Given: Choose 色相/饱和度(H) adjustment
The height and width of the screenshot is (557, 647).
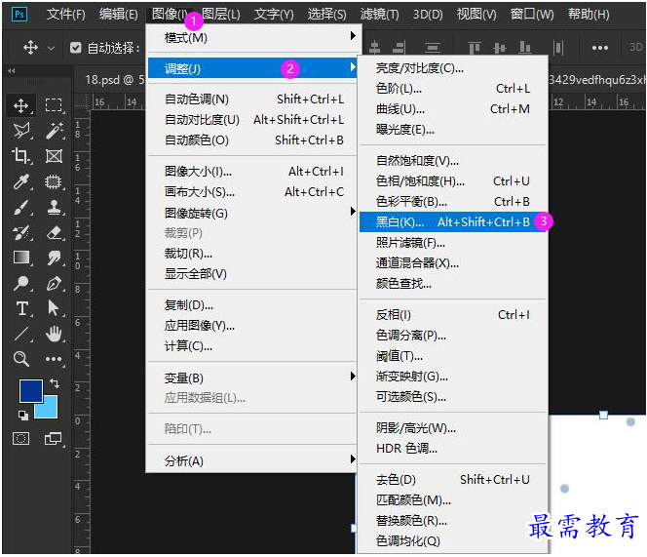Looking at the screenshot, I should pos(453,180).
